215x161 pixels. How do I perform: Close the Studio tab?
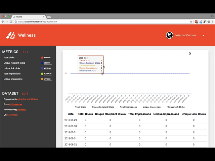click(44, 17)
